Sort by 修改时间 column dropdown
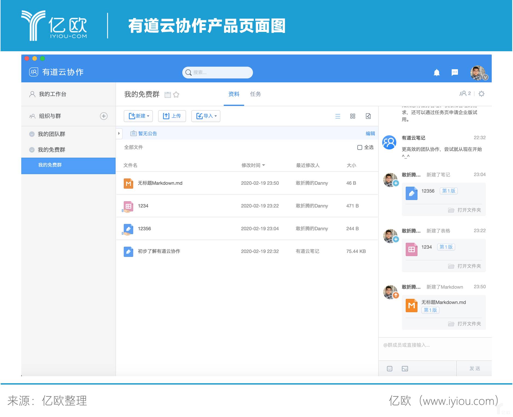513x417 pixels. [253, 165]
